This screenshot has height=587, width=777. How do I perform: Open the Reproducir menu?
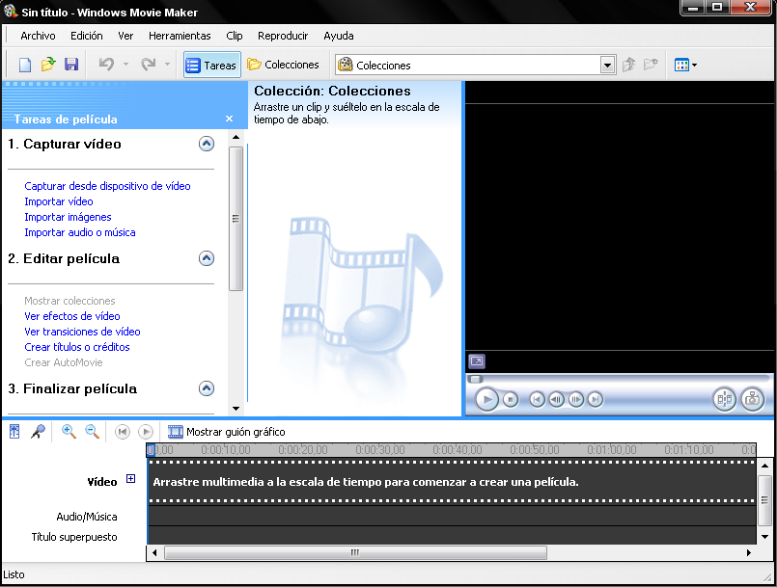(283, 36)
